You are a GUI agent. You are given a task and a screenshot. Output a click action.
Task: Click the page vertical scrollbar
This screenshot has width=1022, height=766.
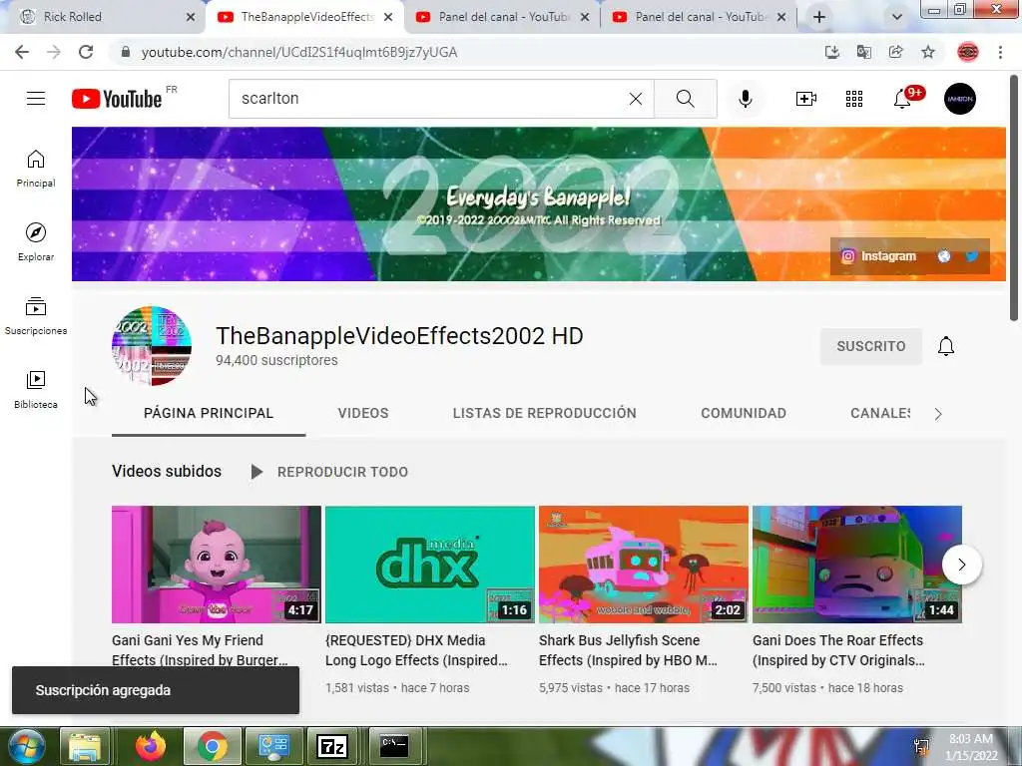click(1014, 198)
